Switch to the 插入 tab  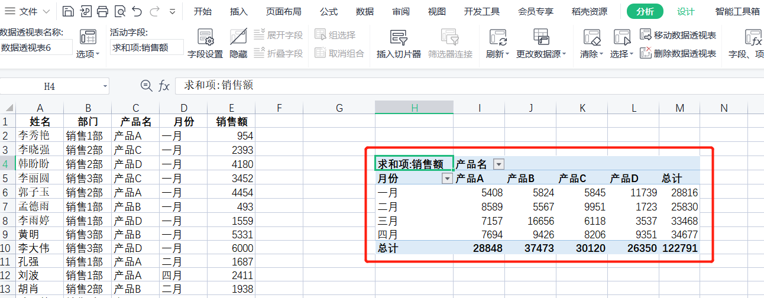pos(239,11)
